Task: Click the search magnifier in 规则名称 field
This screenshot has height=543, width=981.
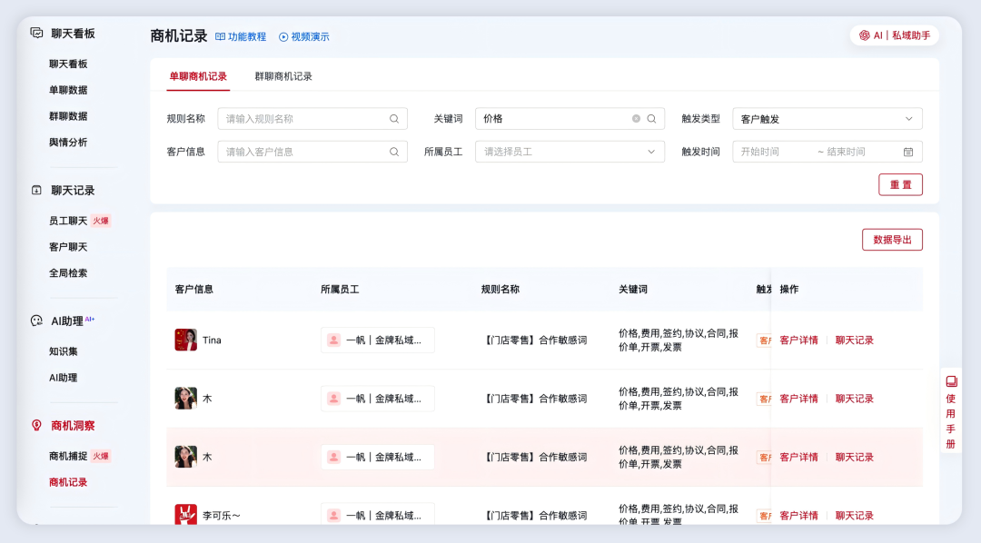Action: (x=393, y=118)
